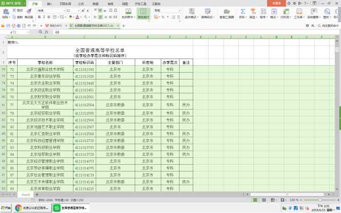Click the zoom-in plus button at slider end
The width and height of the screenshot is (341, 213).
click(338, 200)
